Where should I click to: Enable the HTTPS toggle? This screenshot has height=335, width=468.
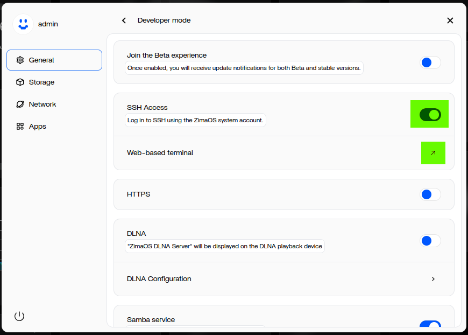[x=430, y=194]
